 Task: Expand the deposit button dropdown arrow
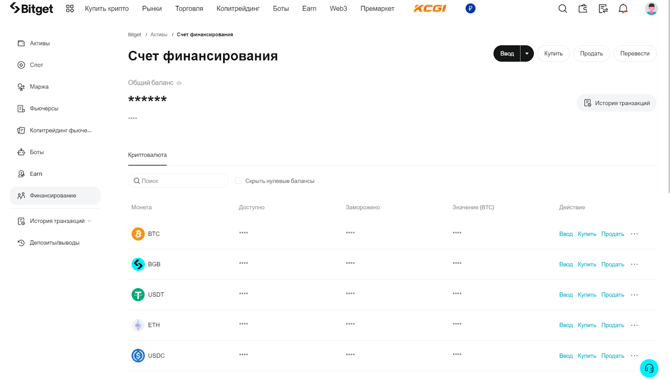527,54
